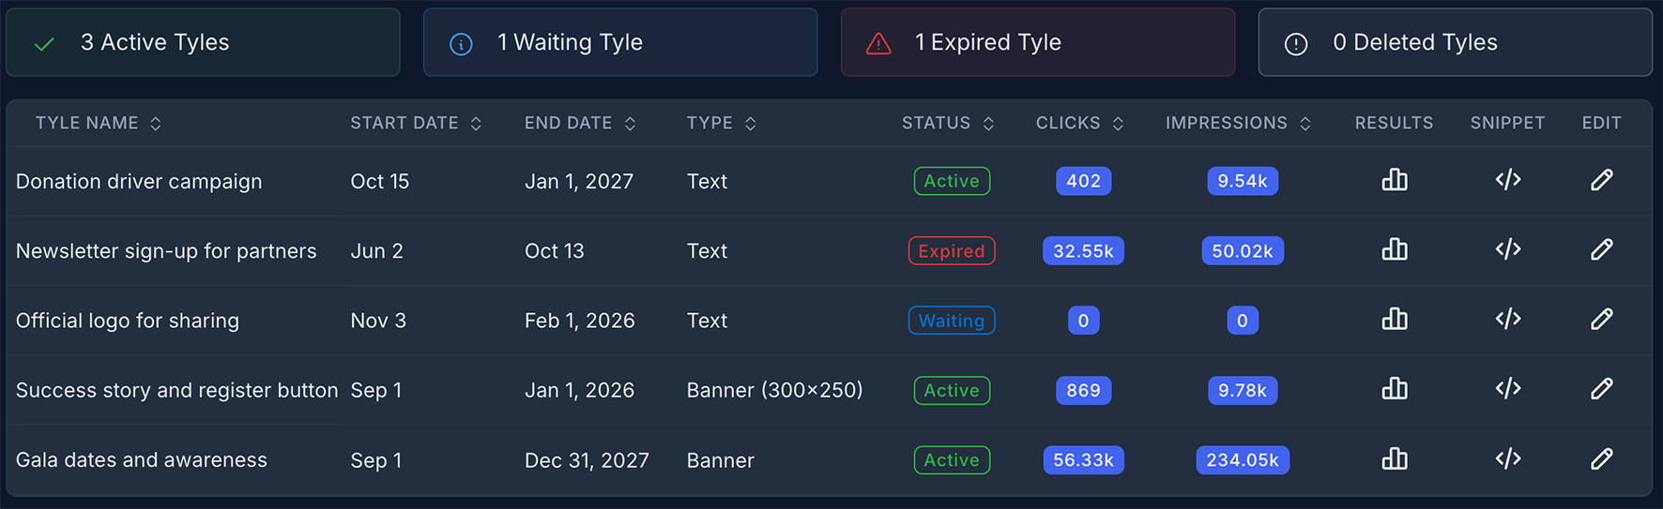Viewport: 1663px width, 509px height.
Task: Show the 0 Deleted Tyles card
Action: click(x=1455, y=42)
